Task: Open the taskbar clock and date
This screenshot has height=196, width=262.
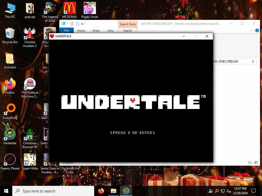Action: tap(240, 191)
